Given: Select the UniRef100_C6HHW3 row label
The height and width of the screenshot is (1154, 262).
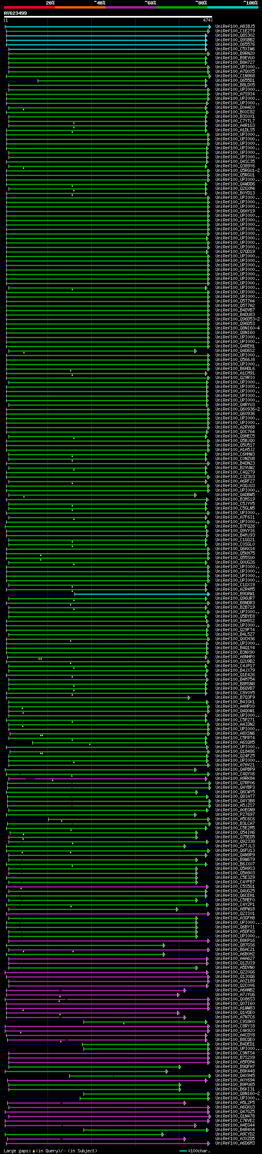Looking at the screenshot, I should coord(235,454).
